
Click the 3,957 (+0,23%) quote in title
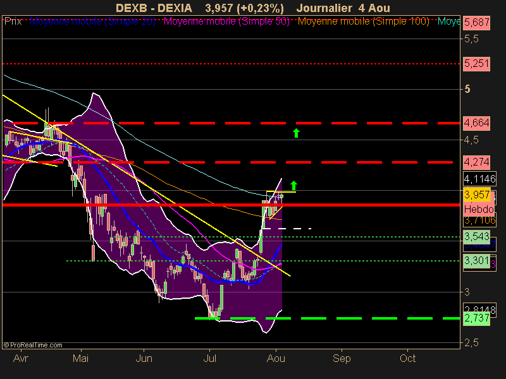click(245, 8)
